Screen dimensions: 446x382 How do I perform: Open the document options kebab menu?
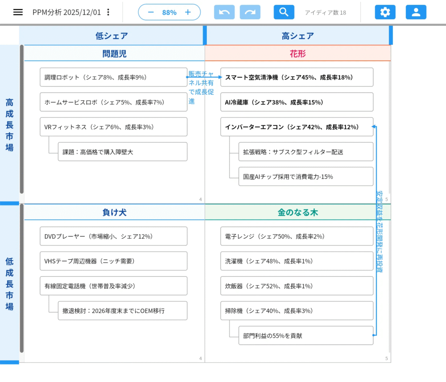(108, 12)
